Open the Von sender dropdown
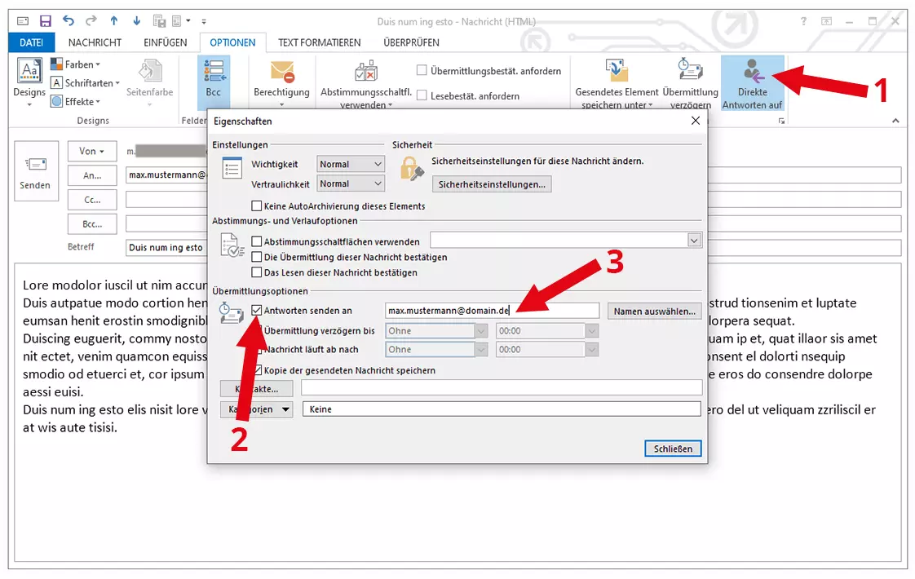Image resolution: width=915 pixels, height=579 pixels. (x=92, y=151)
